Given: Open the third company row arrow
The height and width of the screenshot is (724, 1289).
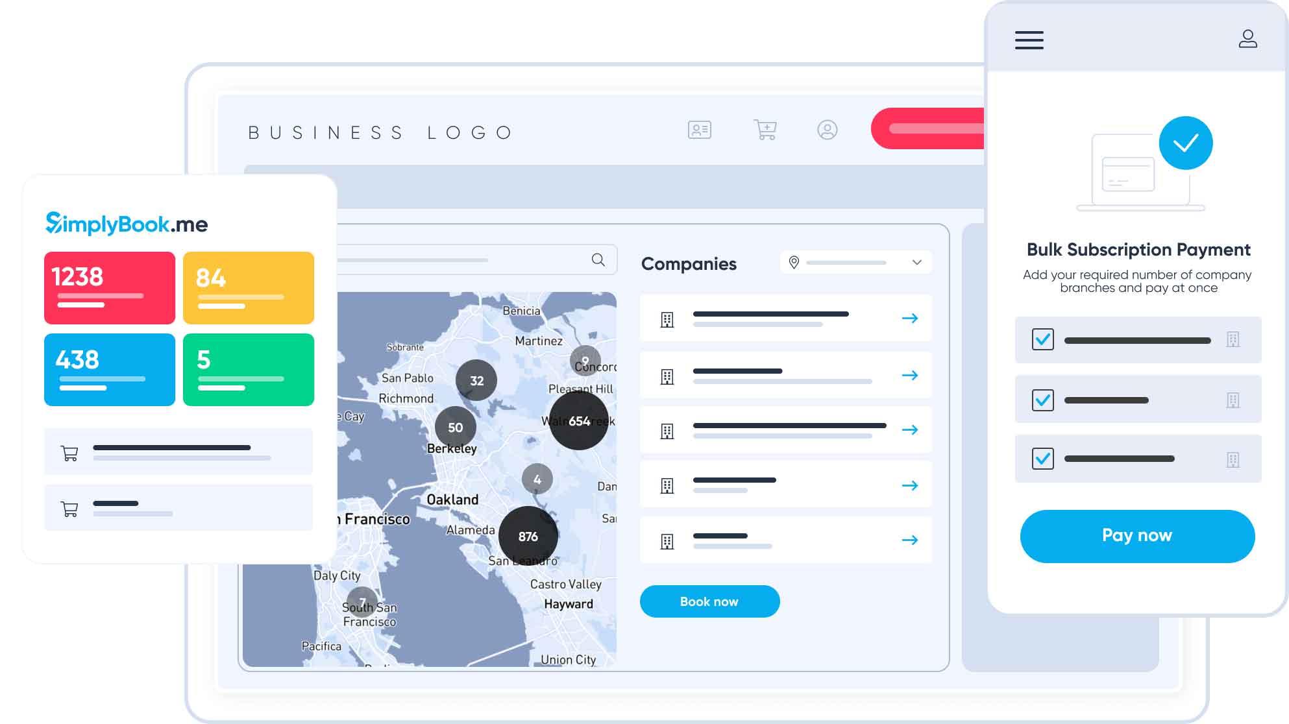Looking at the screenshot, I should (910, 429).
